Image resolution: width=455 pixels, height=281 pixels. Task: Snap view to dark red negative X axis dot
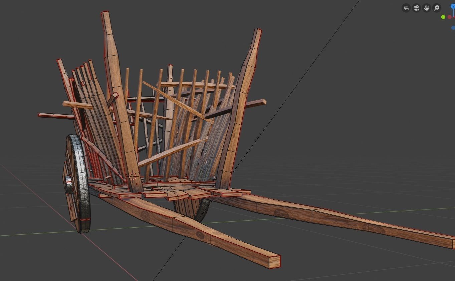[450, 17]
